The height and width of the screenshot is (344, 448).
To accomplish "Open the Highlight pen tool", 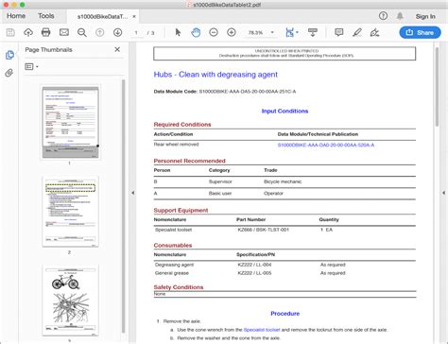I will (357, 32).
